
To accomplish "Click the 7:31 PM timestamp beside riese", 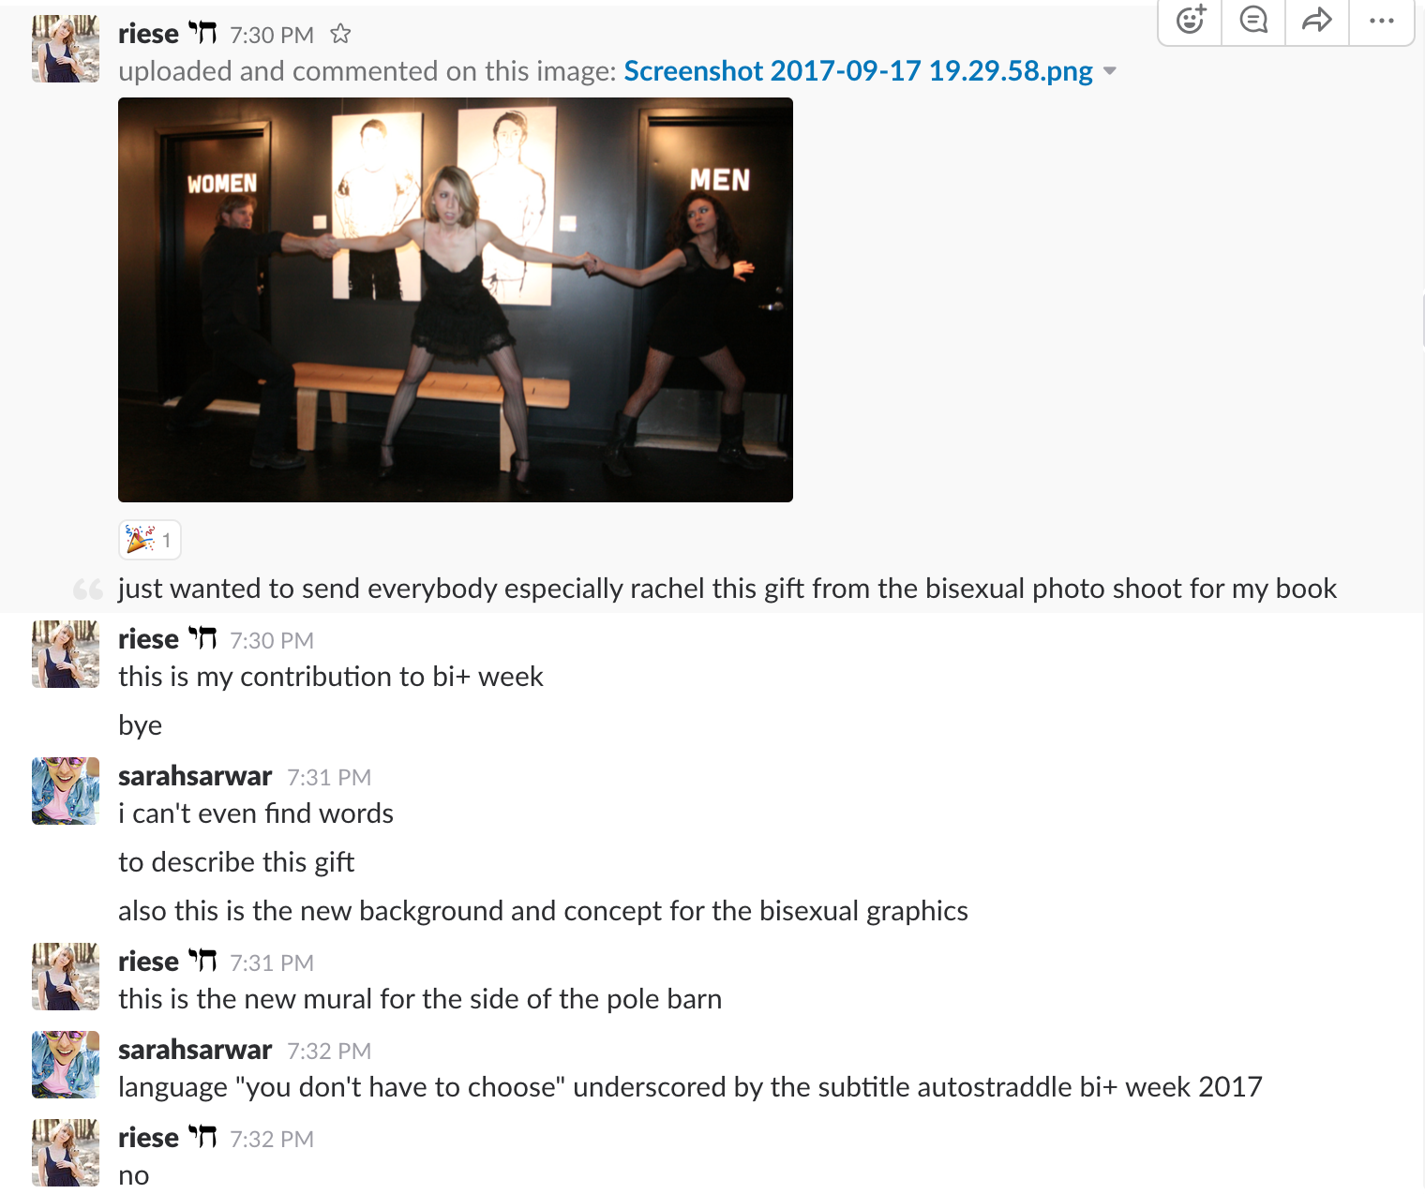I will [272, 963].
